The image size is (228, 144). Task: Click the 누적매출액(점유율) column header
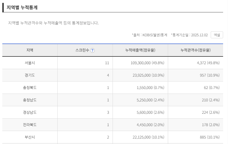(140, 50)
